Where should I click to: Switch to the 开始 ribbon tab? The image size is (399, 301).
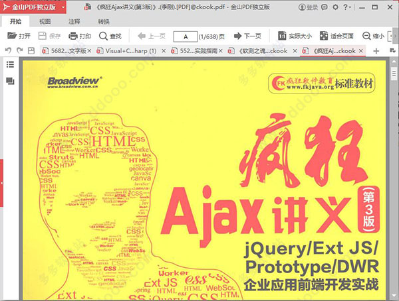click(15, 22)
